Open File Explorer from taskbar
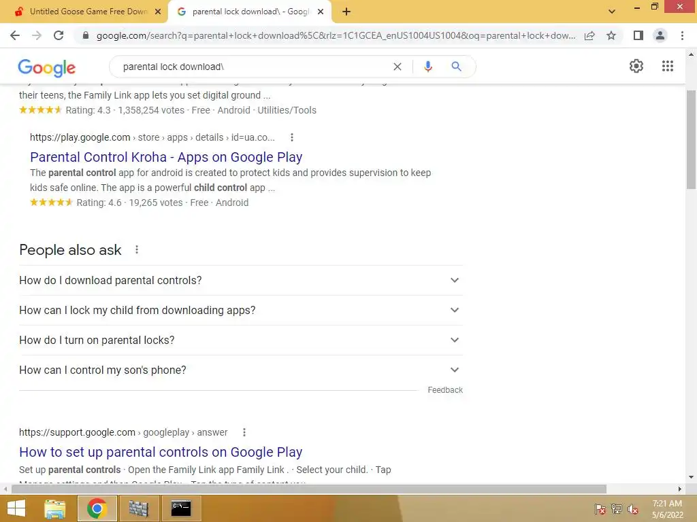697x522 pixels. 55,508
